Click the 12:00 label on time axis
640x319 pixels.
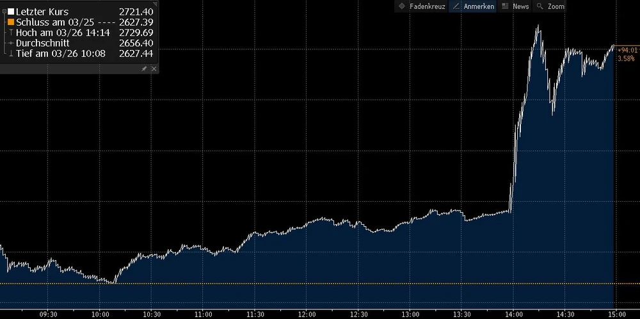pyautogui.click(x=307, y=314)
